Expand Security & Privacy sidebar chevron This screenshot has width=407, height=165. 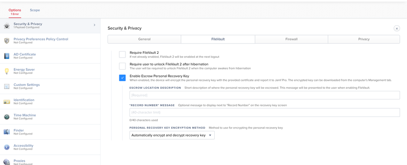(x=95, y=25)
